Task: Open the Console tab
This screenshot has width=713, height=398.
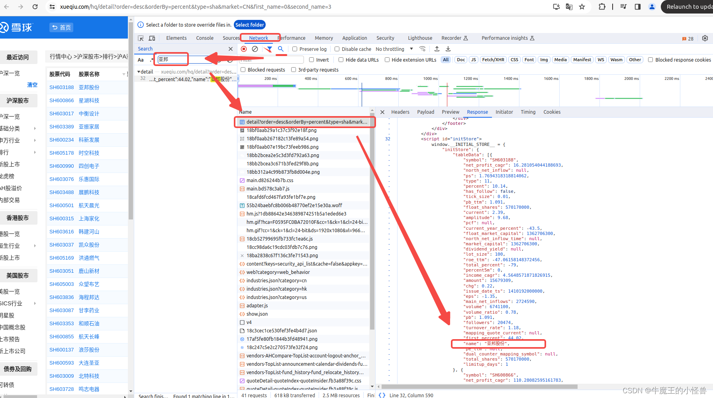Action: pyautogui.click(x=205, y=38)
